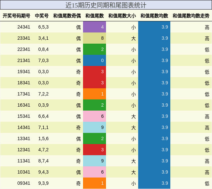
Task: Click winning numbers 8,7,4
Action: 43,161
